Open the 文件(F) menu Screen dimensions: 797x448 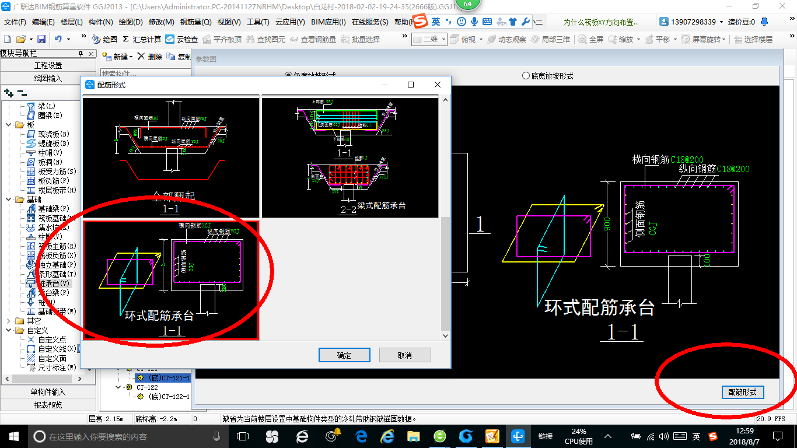pyautogui.click(x=15, y=22)
